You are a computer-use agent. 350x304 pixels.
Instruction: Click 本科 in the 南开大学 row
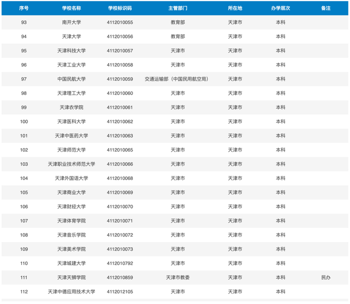(x=280, y=22)
